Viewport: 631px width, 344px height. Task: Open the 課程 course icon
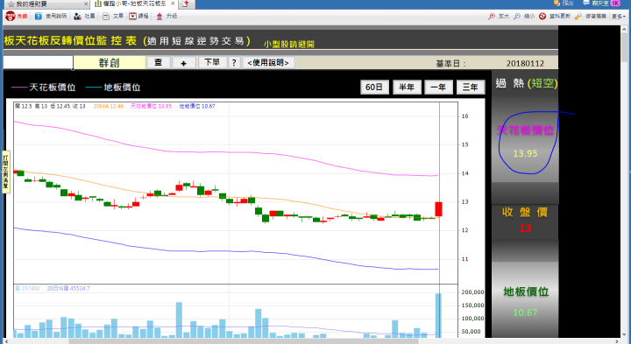coord(133,16)
